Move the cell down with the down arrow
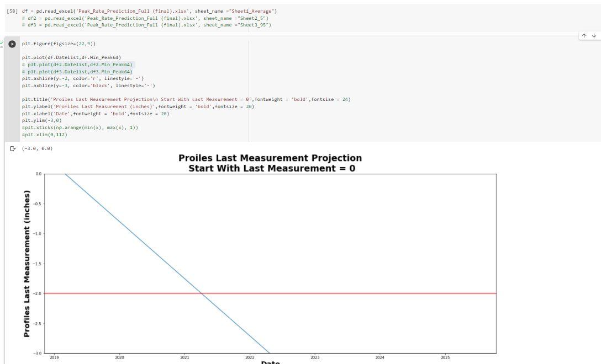Screen dimensions: 601x364 (x=594, y=36)
